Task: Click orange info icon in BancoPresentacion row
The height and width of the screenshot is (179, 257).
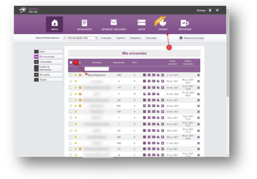Action: pos(80,75)
